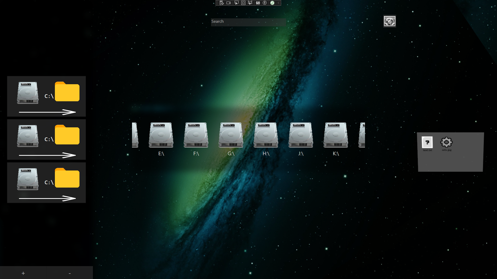
Task: Click the Search input field
Action: (248, 22)
